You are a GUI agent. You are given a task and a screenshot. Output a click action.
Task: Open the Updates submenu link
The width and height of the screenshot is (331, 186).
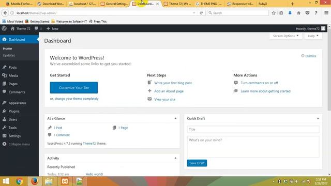9,55
